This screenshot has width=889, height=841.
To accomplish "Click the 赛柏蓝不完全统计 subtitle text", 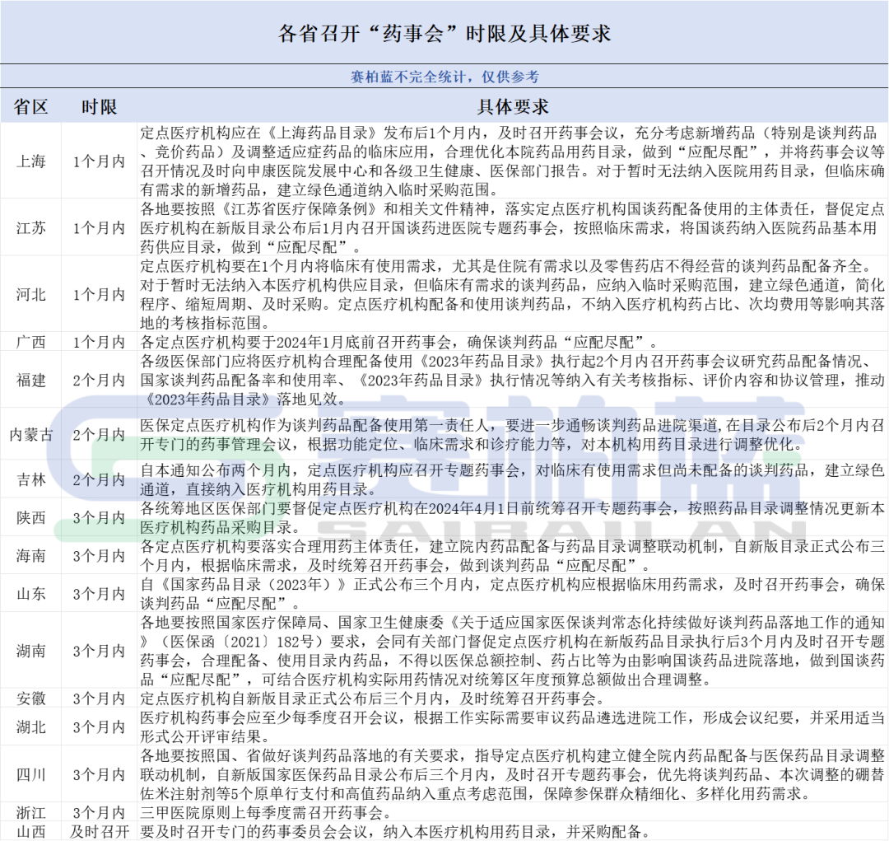I will pos(444,77).
